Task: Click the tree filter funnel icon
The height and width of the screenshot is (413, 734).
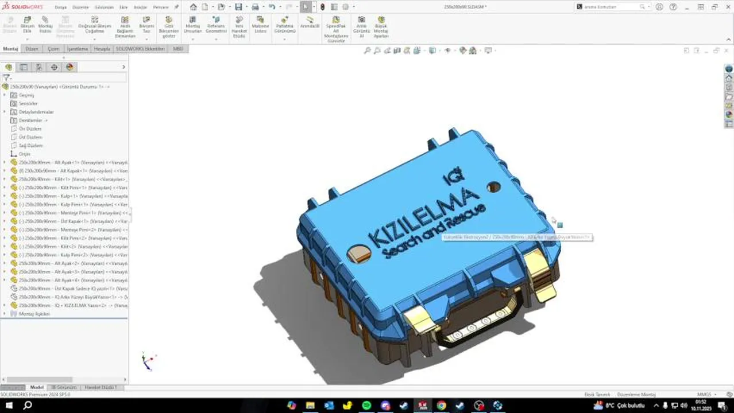Action: point(6,77)
